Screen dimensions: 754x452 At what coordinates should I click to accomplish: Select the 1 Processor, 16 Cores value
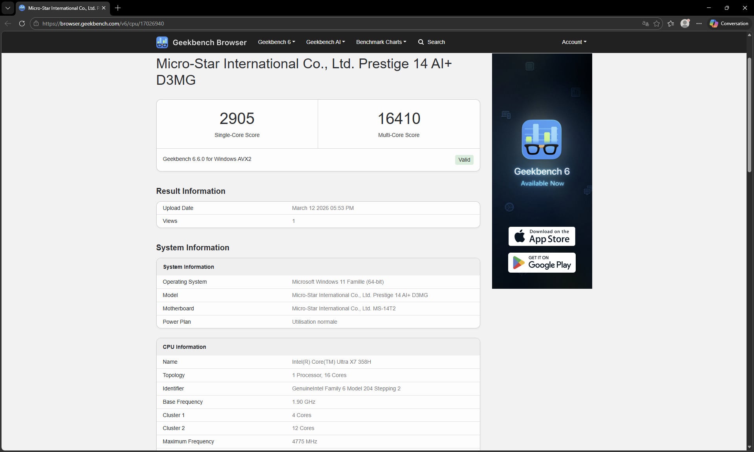[319, 375]
